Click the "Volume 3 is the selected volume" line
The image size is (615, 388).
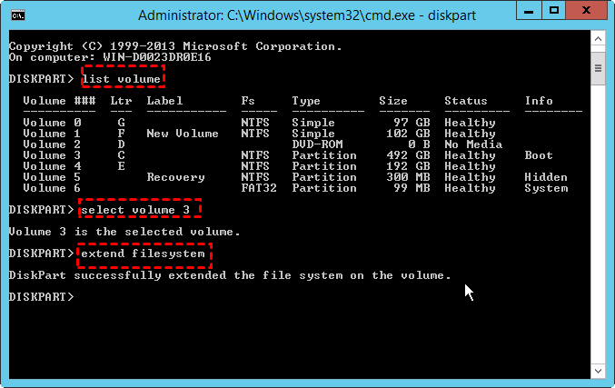click(x=124, y=232)
